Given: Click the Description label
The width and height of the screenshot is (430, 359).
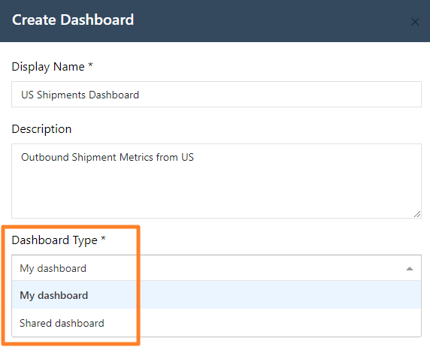Looking at the screenshot, I should click(41, 128).
